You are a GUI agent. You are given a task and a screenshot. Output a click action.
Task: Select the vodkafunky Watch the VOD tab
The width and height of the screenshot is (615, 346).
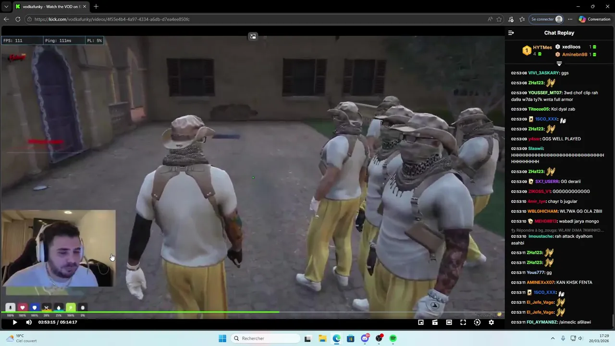point(50,7)
